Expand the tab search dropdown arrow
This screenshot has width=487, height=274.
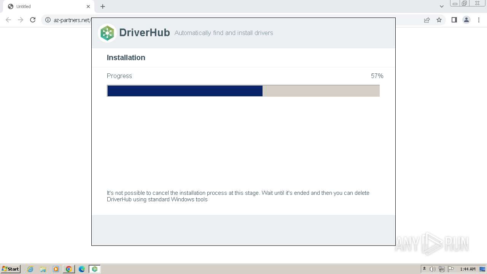pos(442,6)
